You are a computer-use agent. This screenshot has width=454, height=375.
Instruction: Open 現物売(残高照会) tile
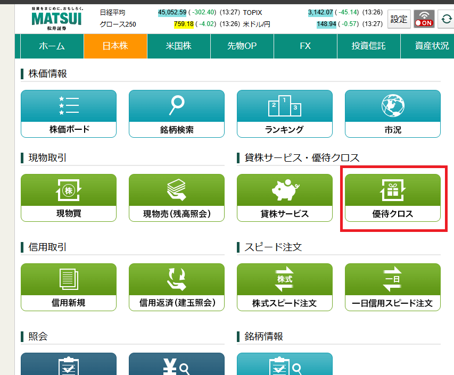pos(176,198)
